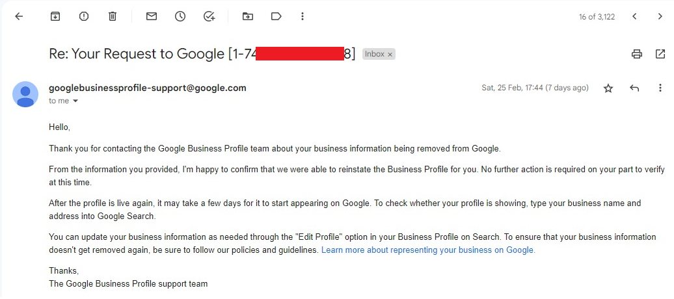Open email in a new window

[660, 54]
